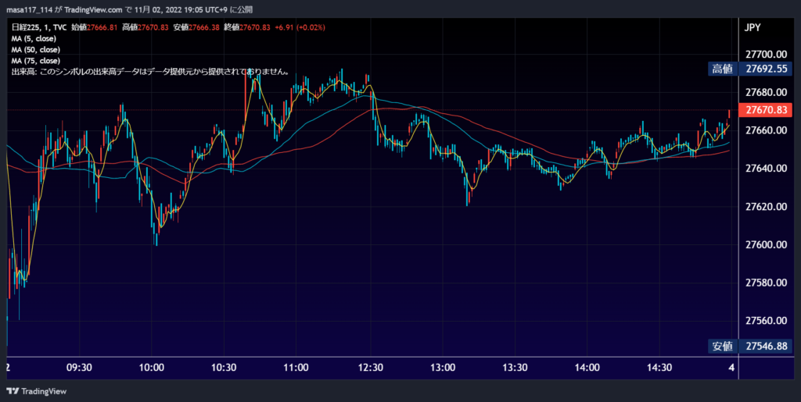Viewport: 801px width, 402px height.
Task: Click the 27640.00 price axis value
Action: tap(765, 169)
